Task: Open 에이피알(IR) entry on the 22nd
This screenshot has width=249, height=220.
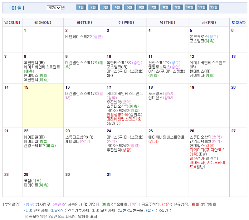Action: coord(34,137)
